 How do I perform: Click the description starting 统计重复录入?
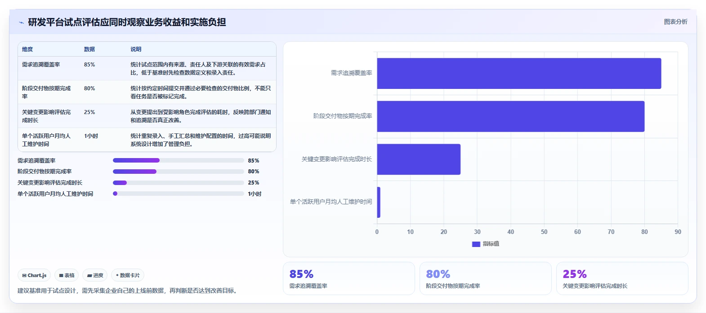click(201, 140)
